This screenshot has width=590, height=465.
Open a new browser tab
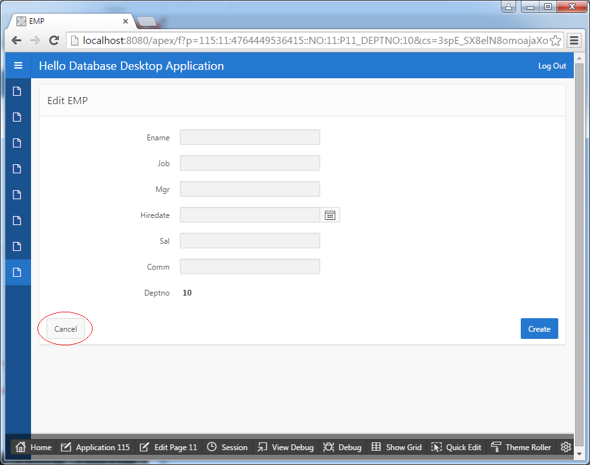pos(147,22)
